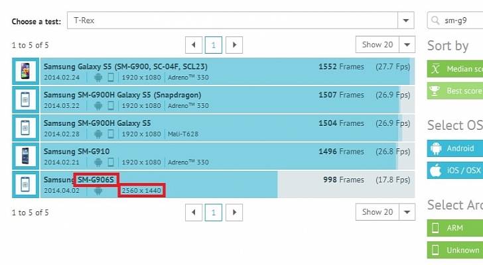This screenshot has height=265, width=483.
Task: Open the Samsung SM-G910 device thumbnail
Action: (25, 156)
